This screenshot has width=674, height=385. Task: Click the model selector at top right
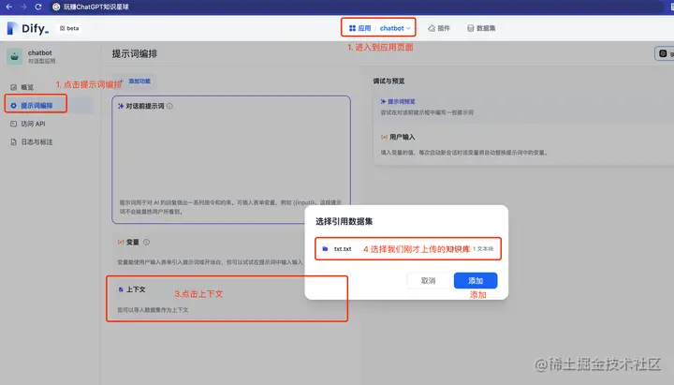[664, 53]
